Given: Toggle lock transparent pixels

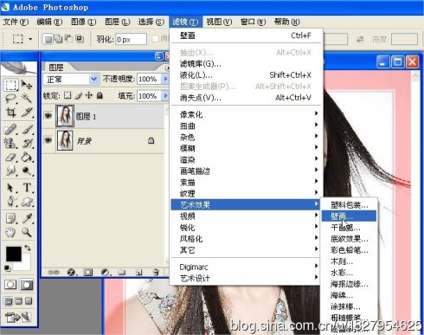Looking at the screenshot, I should point(67,95).
